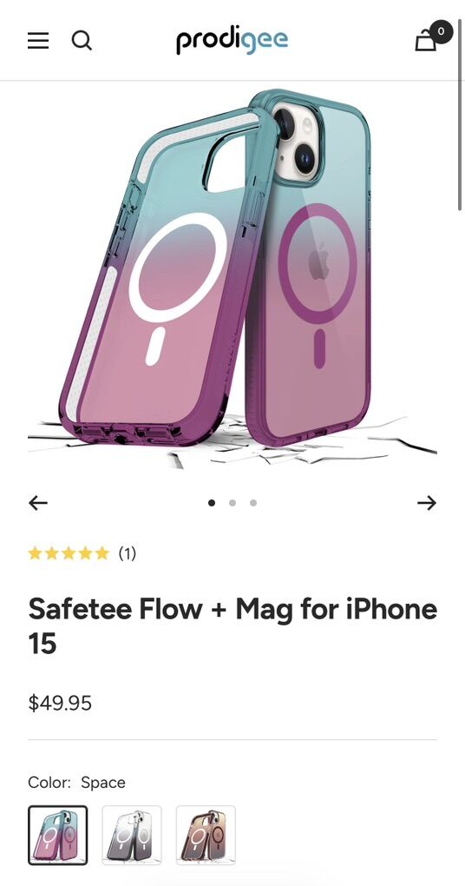The width and height of the screenshot is (465, 886).
Task: Open the Safetee Flow + Mag product title
Action: [232, 625]
